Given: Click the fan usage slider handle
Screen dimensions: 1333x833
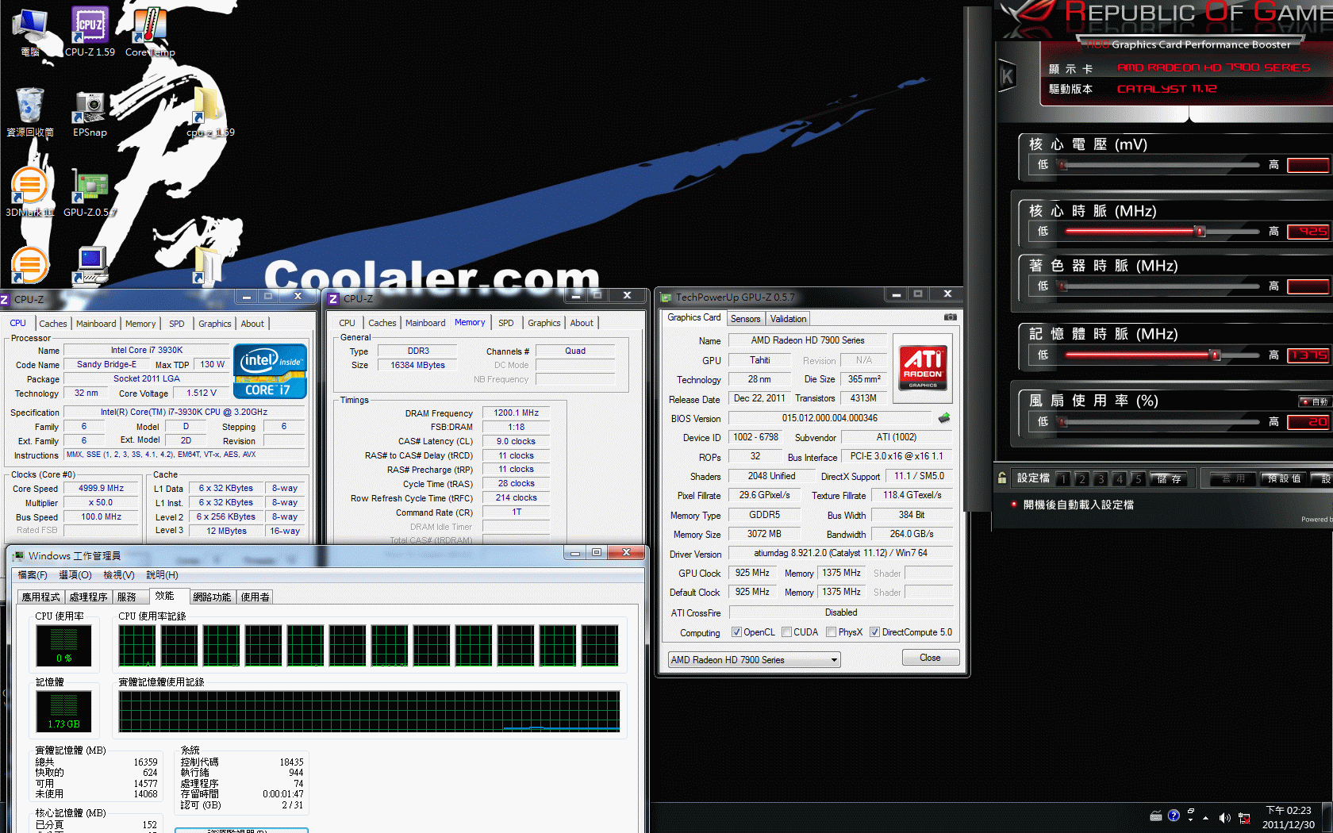Looking at the screenshot, I should tap(1063, 422).
